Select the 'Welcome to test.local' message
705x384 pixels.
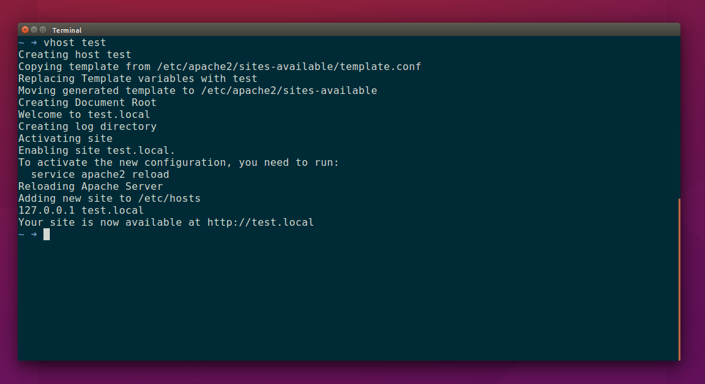point(84,114)
